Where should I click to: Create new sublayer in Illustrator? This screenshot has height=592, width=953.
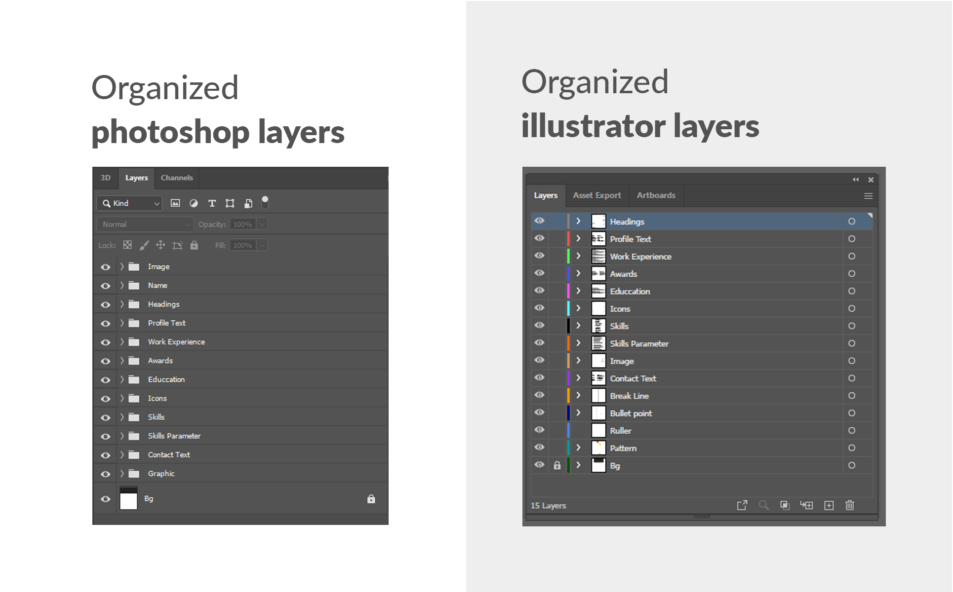click(x=806, y=505)
